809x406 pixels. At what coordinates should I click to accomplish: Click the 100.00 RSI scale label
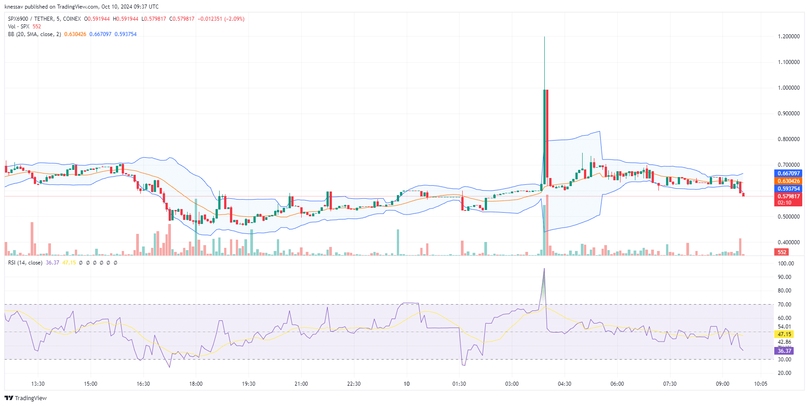coord(786,264)
